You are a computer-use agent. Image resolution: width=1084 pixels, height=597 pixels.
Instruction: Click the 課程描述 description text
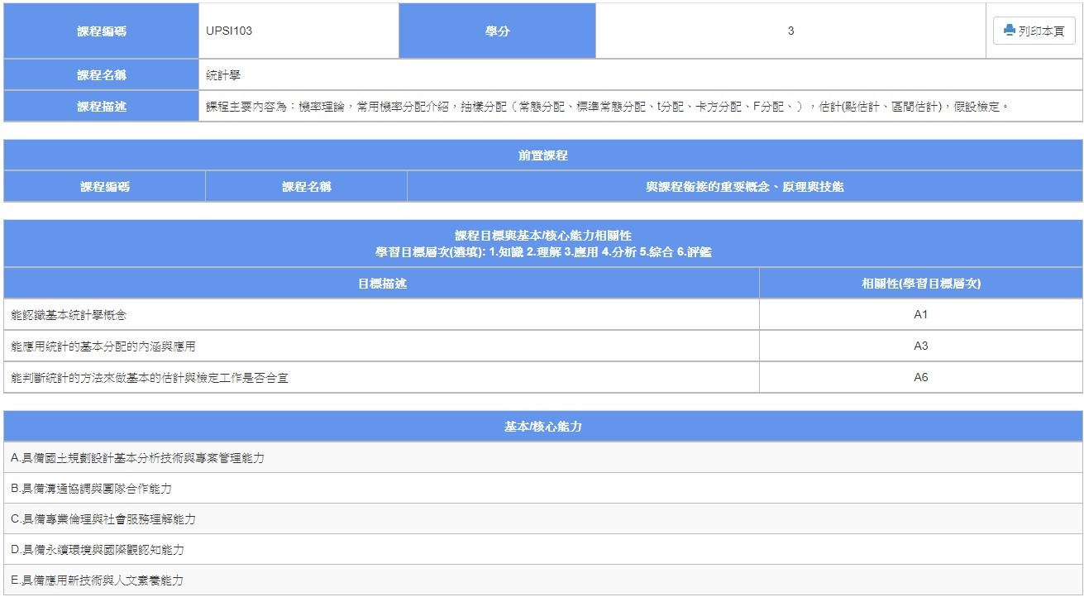(x=608, y=107)
